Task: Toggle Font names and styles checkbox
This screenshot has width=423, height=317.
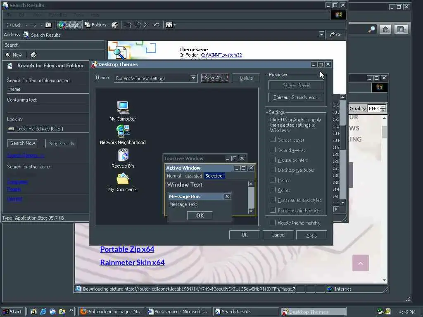Action: click(273, 200)
